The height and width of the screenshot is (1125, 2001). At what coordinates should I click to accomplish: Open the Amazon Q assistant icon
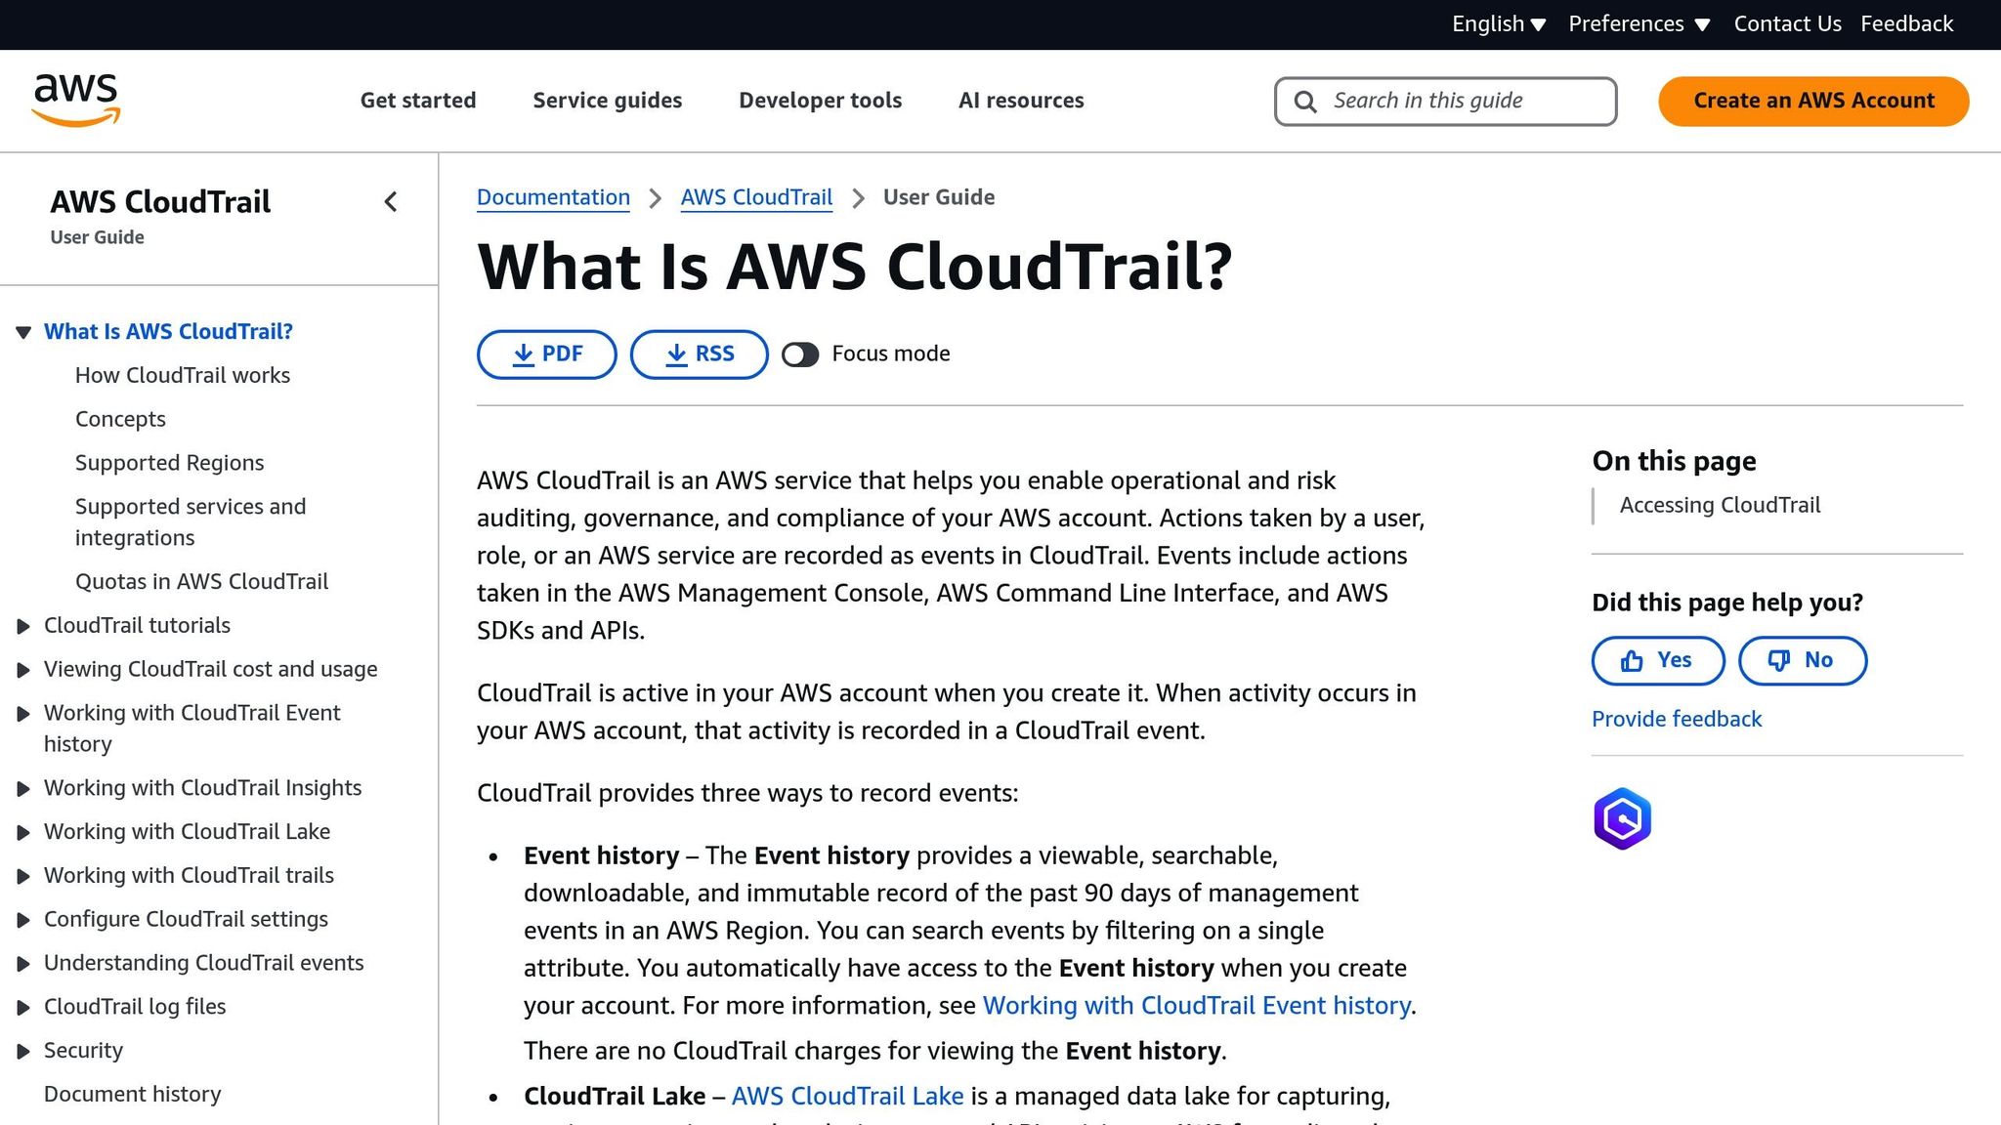point(1623,818)
